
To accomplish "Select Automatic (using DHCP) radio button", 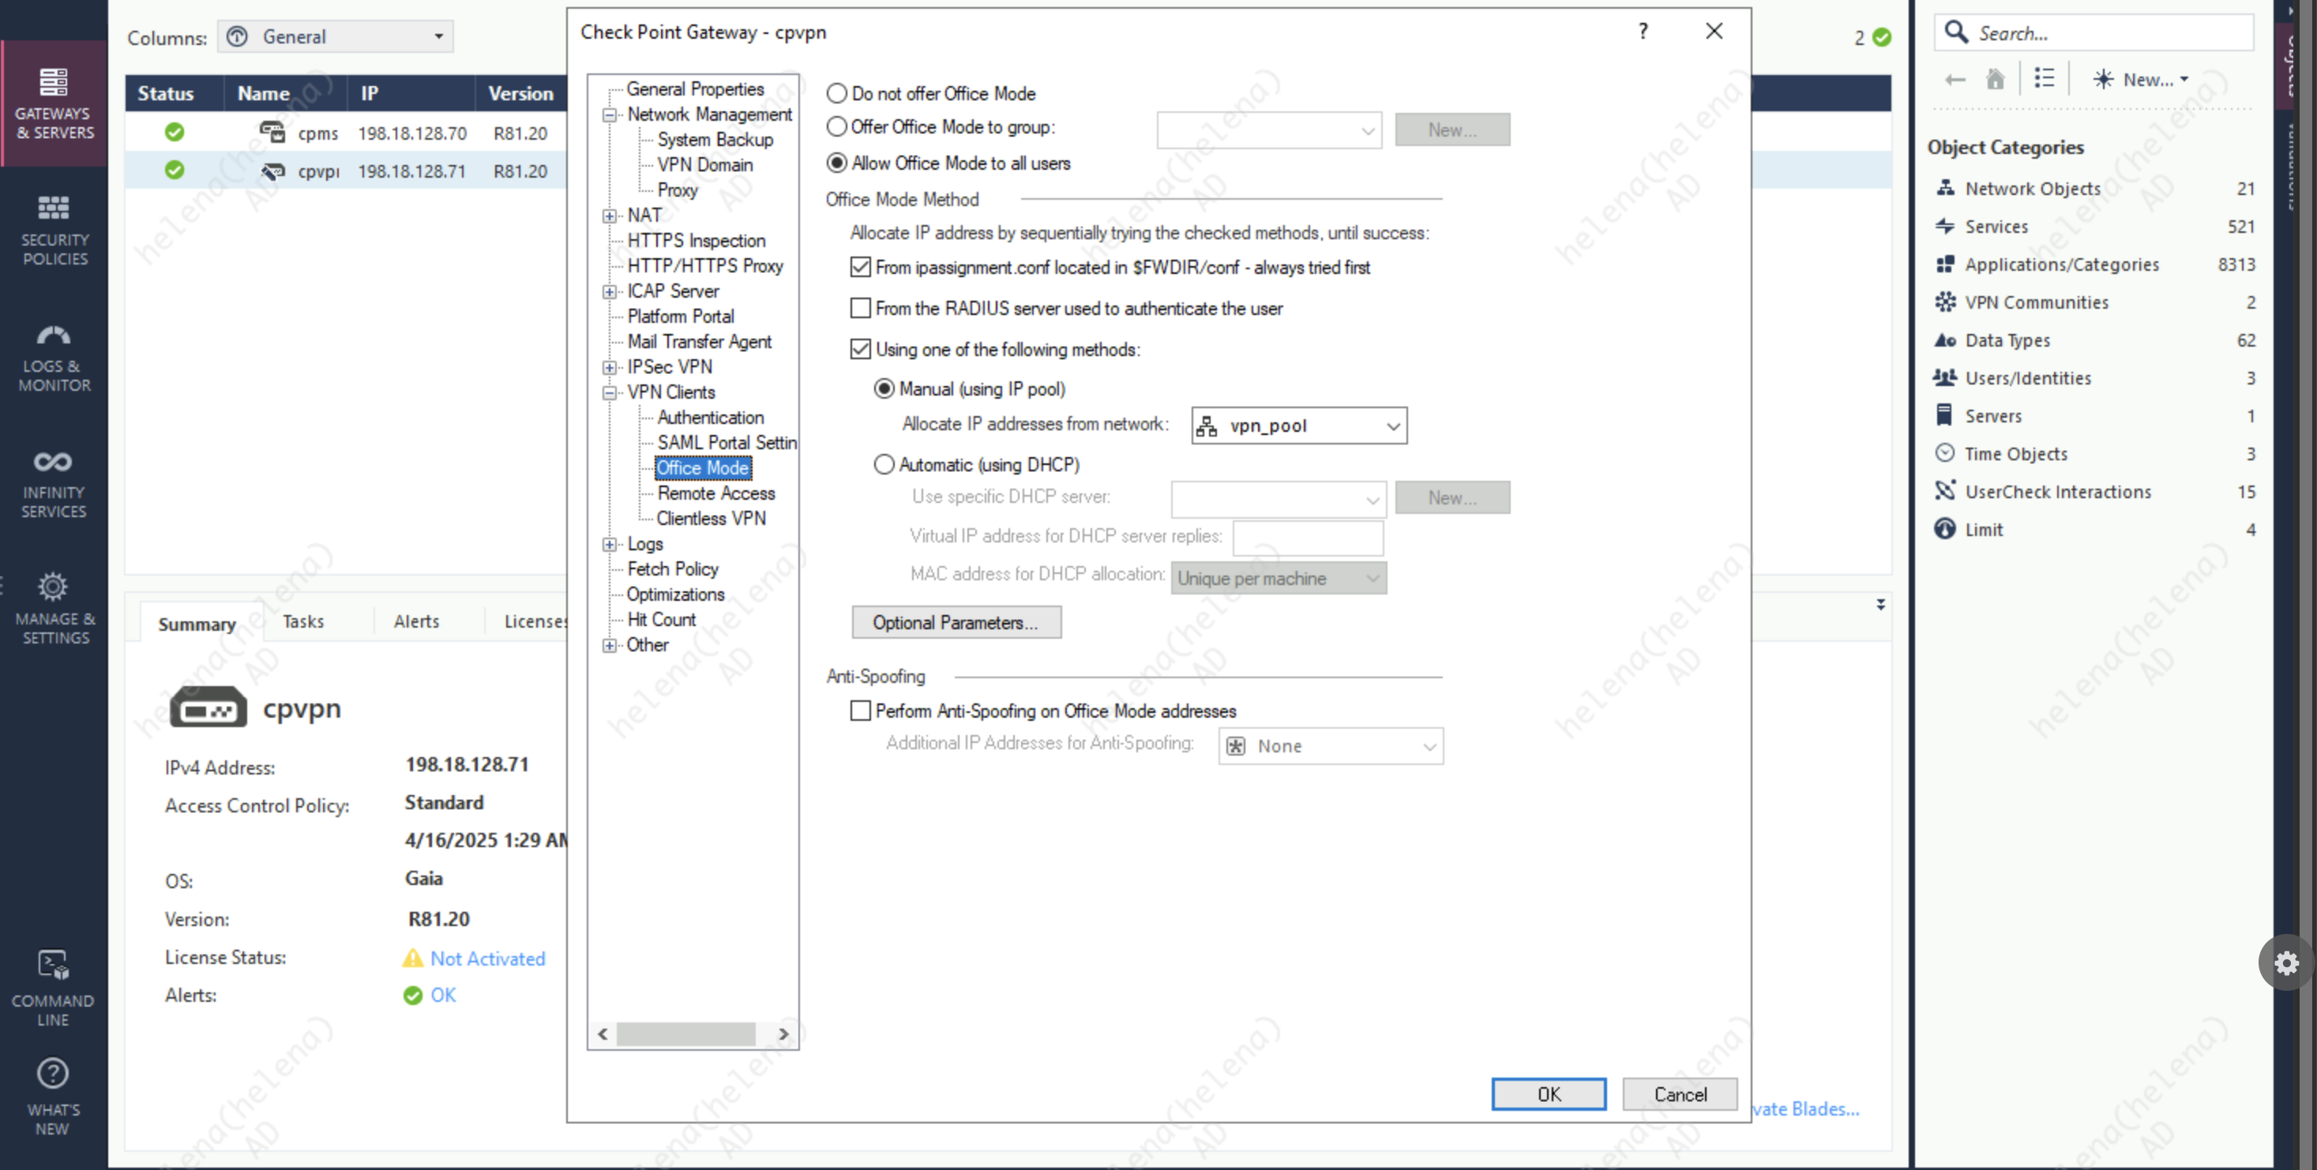I will coord(884,464).
